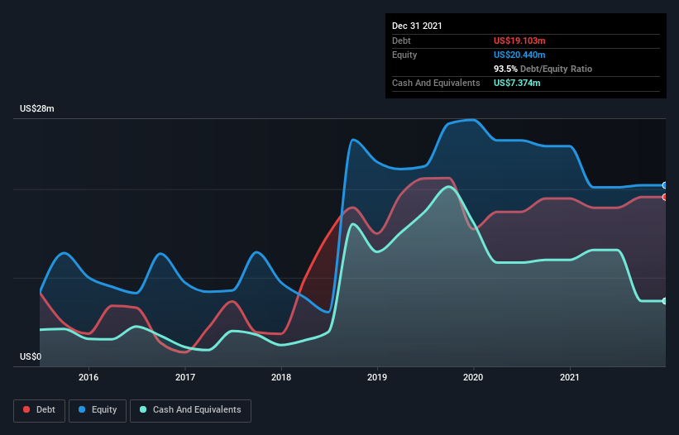Click the 2021 x-axis label
Viewport: 679px width, 435px height.
pos(570,377)
